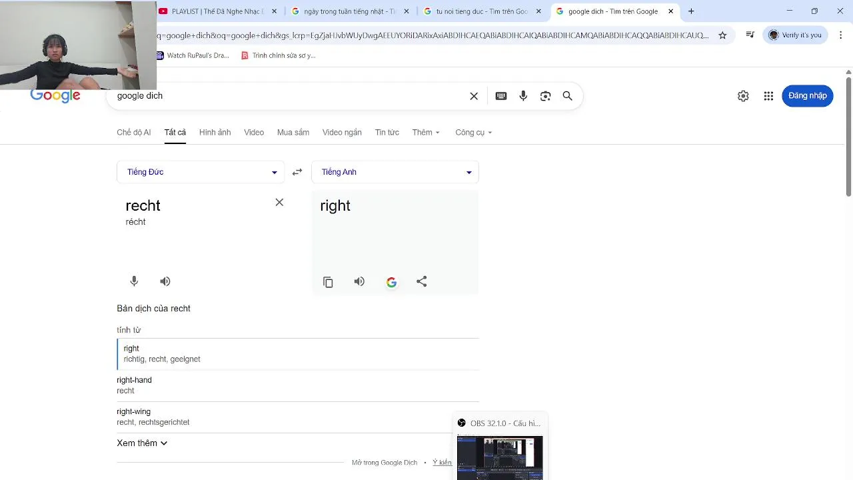Switch to Hình ảnh tab
This screenshot has width=853, height=480.
[215, 133]
